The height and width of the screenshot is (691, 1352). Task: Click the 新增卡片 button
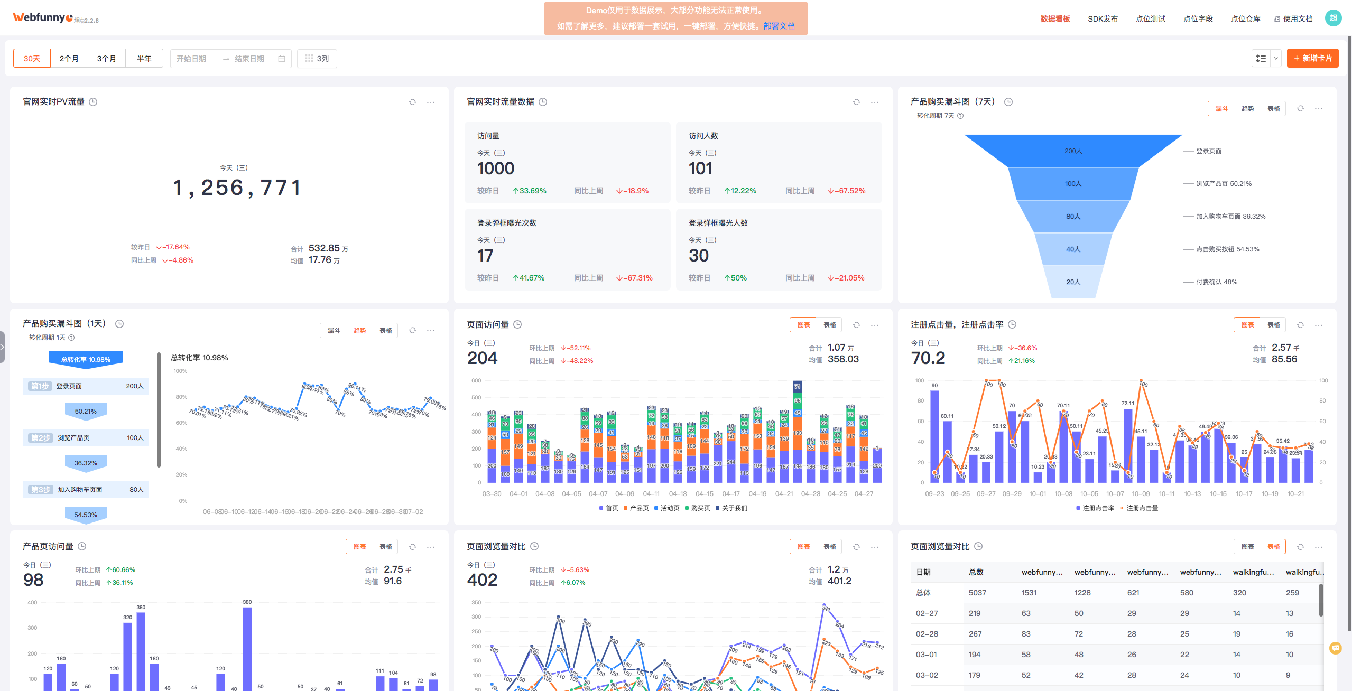1312,59
